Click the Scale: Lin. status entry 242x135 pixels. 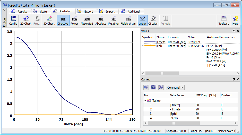(x=196, y=131)
